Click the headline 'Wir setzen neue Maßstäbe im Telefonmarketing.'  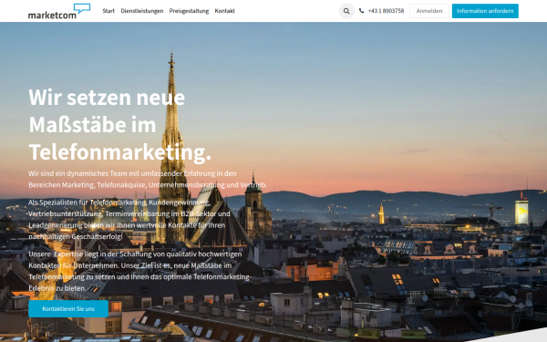point(120,125)
